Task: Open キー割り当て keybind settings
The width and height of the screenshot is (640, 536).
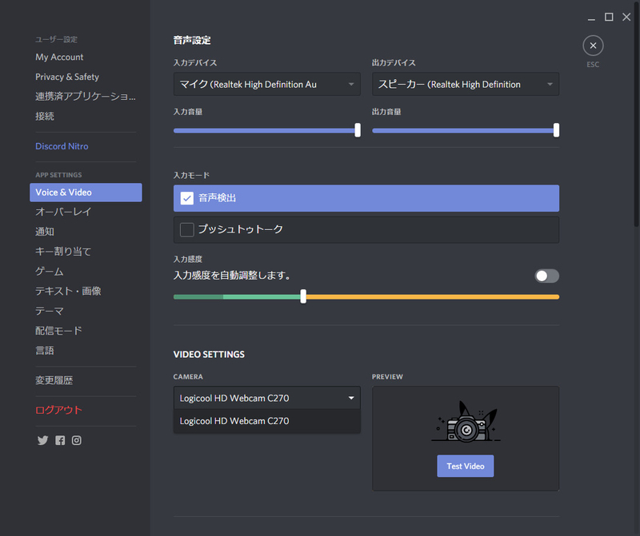Action: pos(63,252)
